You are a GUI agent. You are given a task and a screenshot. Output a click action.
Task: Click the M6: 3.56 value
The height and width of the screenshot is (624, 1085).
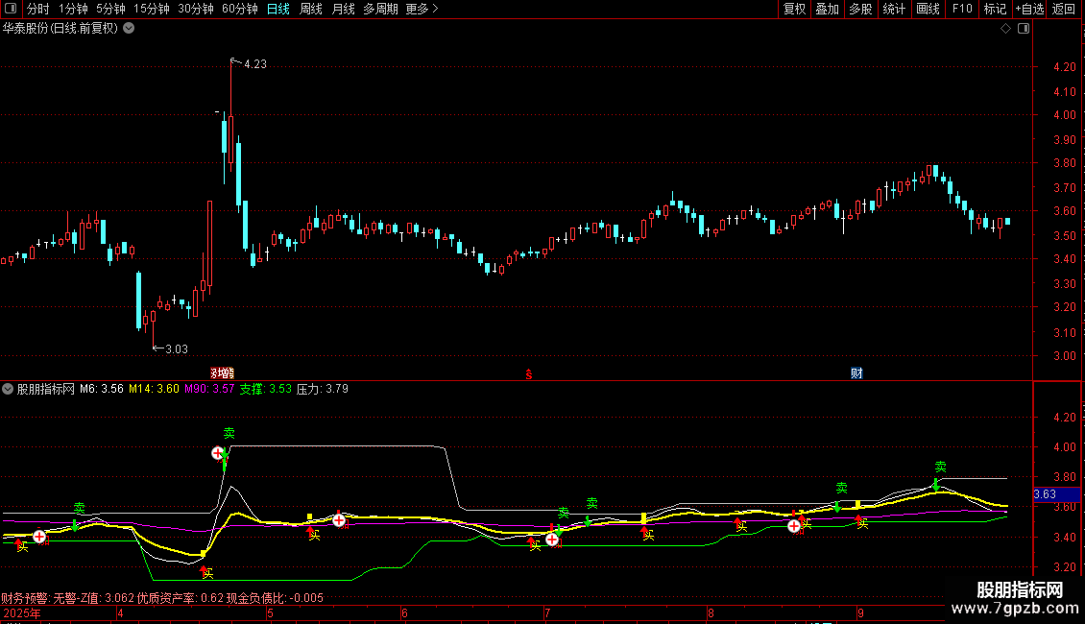click(x=102, y=390)
